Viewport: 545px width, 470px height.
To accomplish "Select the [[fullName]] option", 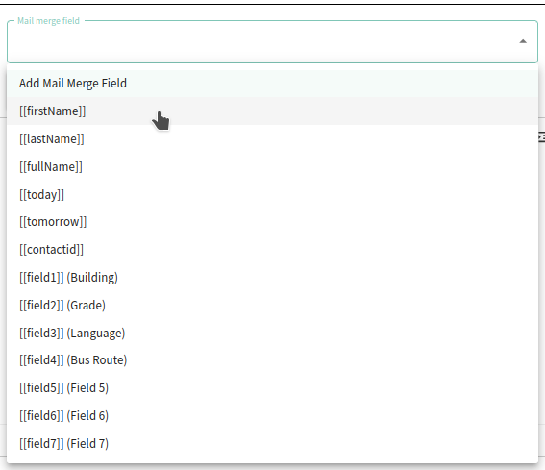I will click(272, 167).
